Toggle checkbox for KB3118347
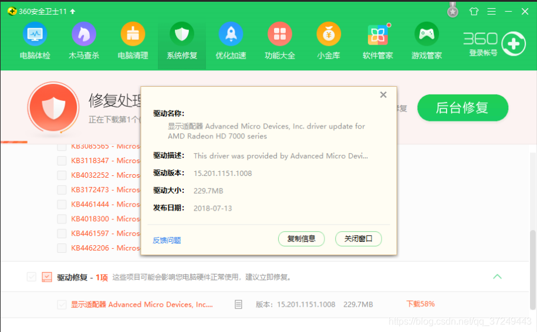 62,161
